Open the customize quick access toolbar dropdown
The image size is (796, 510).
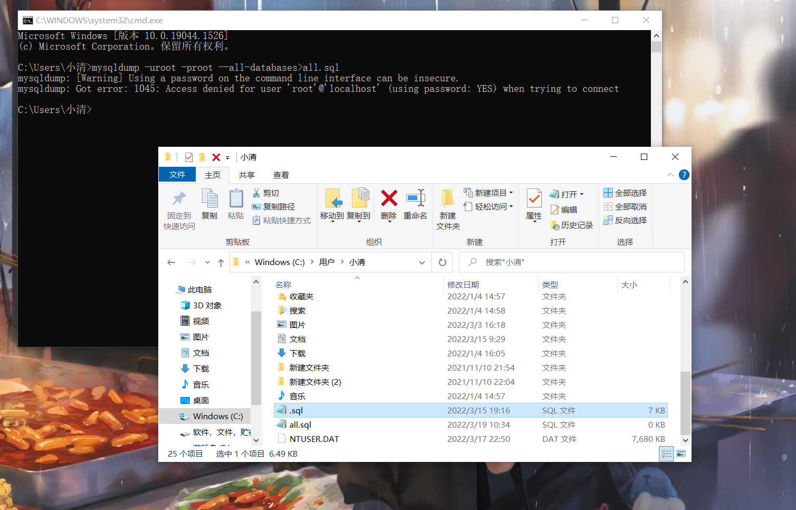tap(228, 158)
